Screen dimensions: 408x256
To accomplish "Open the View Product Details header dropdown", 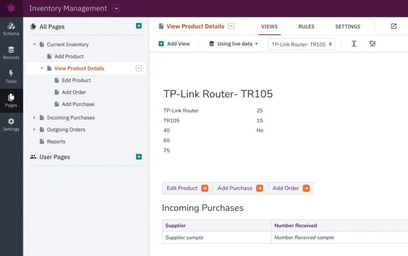I will pyautogui.click(x=231, y=26).
